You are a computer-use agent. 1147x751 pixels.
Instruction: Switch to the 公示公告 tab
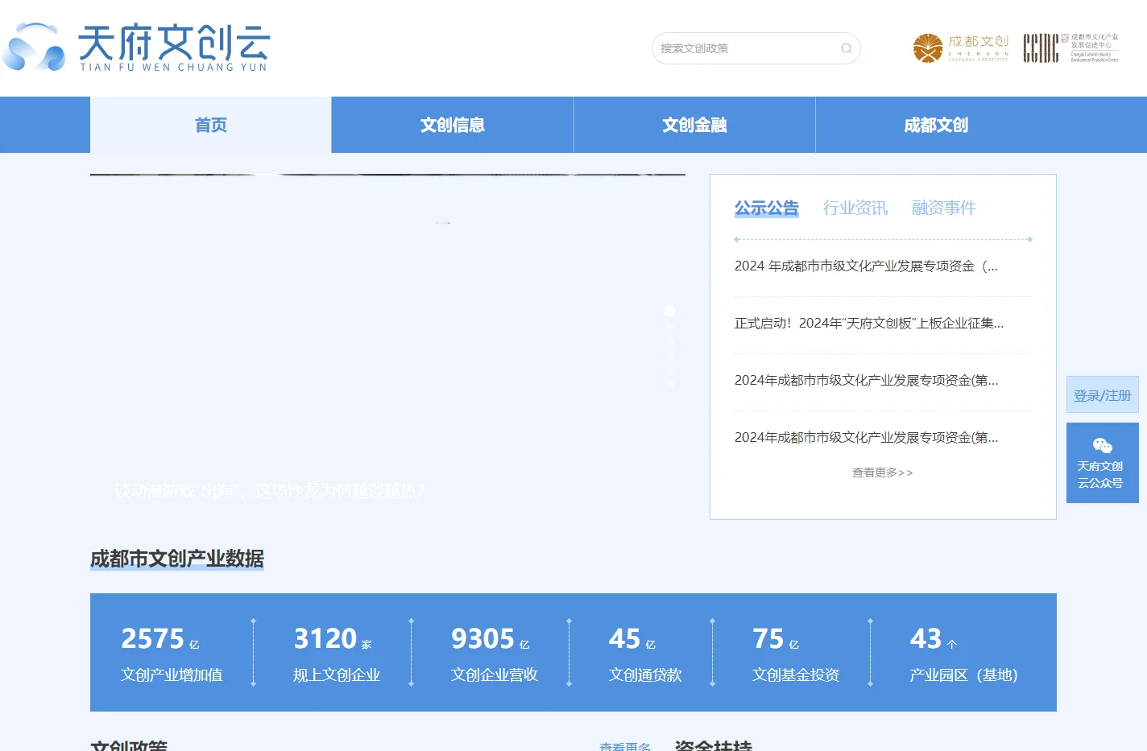(x=767, y=208)
